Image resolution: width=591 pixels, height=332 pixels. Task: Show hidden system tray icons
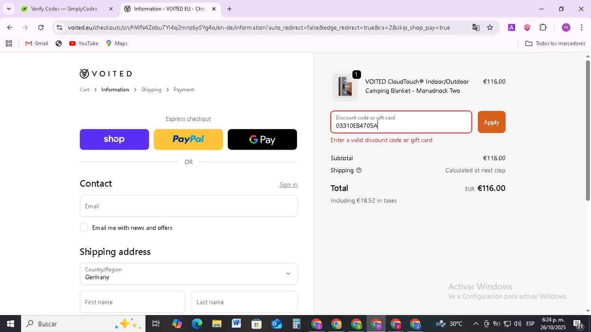click(476, 324)
